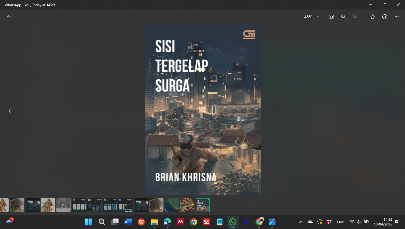The image size is (405, 229).
Task: Click the sync status tray icon
Action: [x=320, y=222]
